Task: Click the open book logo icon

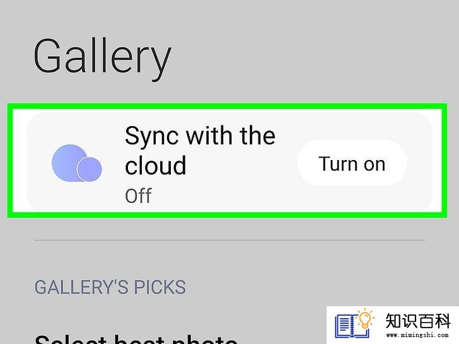Action: click(x=351, y=326)
